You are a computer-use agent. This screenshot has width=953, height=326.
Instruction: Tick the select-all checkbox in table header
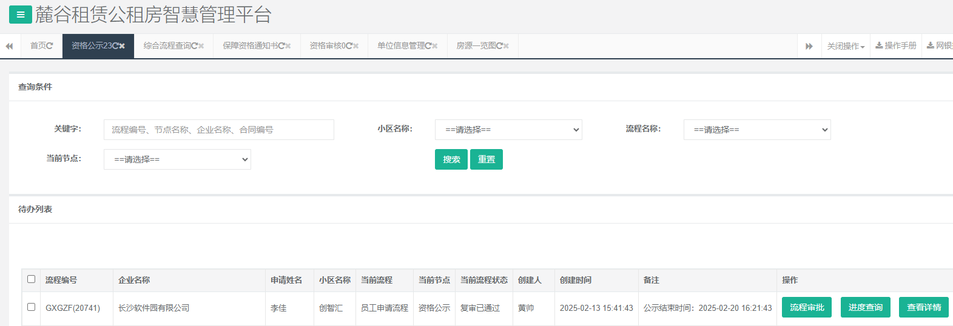coord(32,279)
